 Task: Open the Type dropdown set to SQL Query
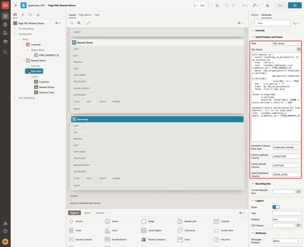click(x=286, y=43)
